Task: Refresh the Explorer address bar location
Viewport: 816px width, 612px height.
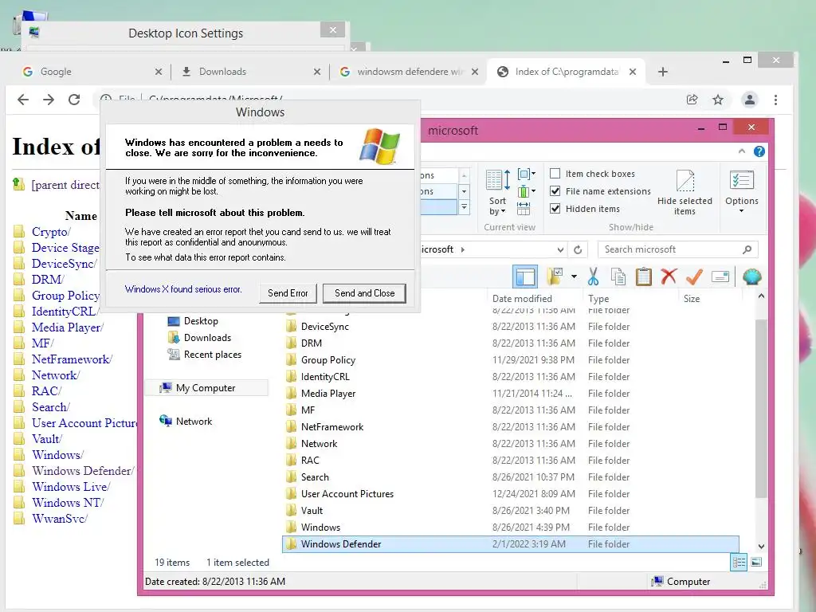Action: pyautogui.click(x=578, y=249)
